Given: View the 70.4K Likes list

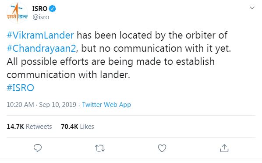Looking at the screenshot, I should 78,127.
